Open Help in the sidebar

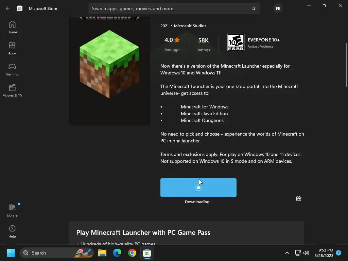tap(12, 232)
